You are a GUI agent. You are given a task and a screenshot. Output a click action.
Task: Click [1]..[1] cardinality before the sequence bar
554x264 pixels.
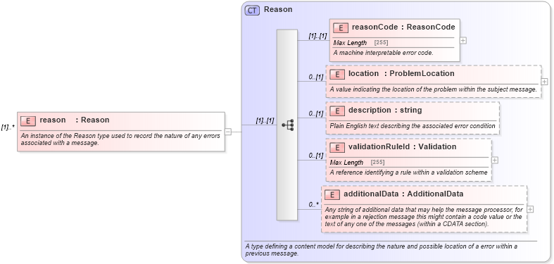coord(265,120)
